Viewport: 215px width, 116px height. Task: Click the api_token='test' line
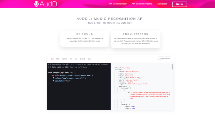62,81
